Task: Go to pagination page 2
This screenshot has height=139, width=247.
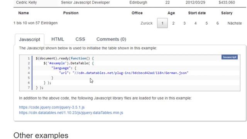Action: pyautogui.click(x=173, y=23)
